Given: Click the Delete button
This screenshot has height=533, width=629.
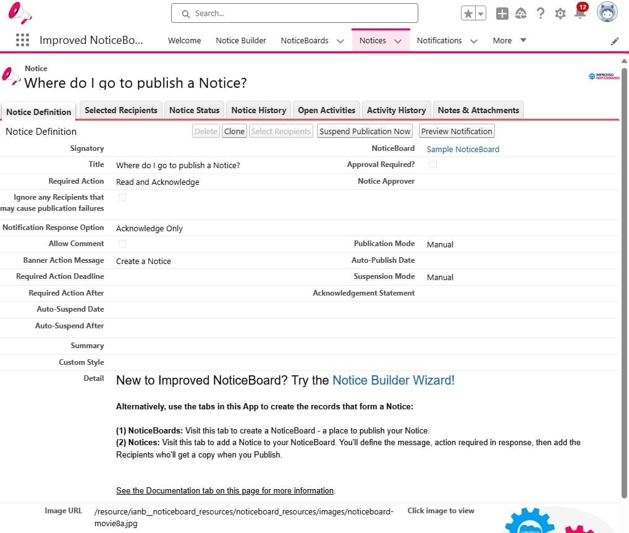Looking at the screenshot, I should (x=206, y=131).
